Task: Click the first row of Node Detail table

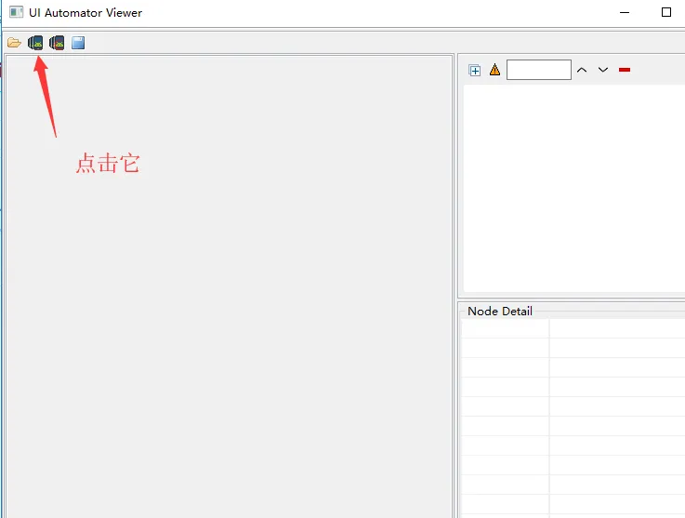Action: click(x=573, y=328)
